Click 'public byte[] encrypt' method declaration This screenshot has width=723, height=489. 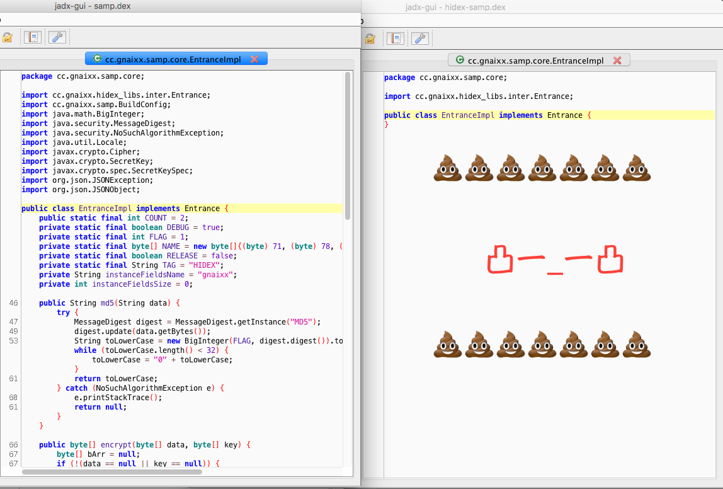click(145, 445)
